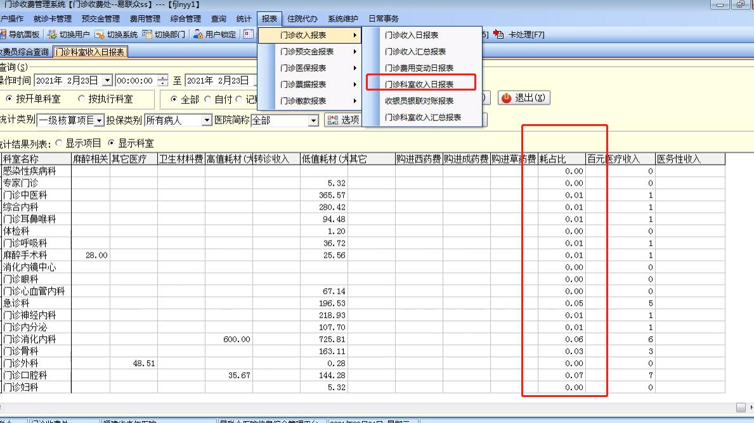This screenshot has width=754, height=423.
Task: Click the start time 00:00:00 field
Action: 136,80
